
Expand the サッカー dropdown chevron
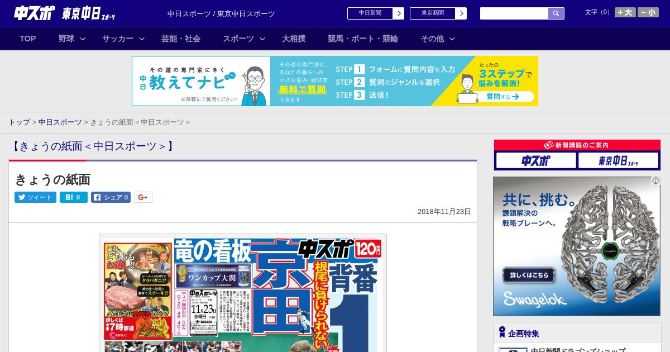(x=142, y=39)
